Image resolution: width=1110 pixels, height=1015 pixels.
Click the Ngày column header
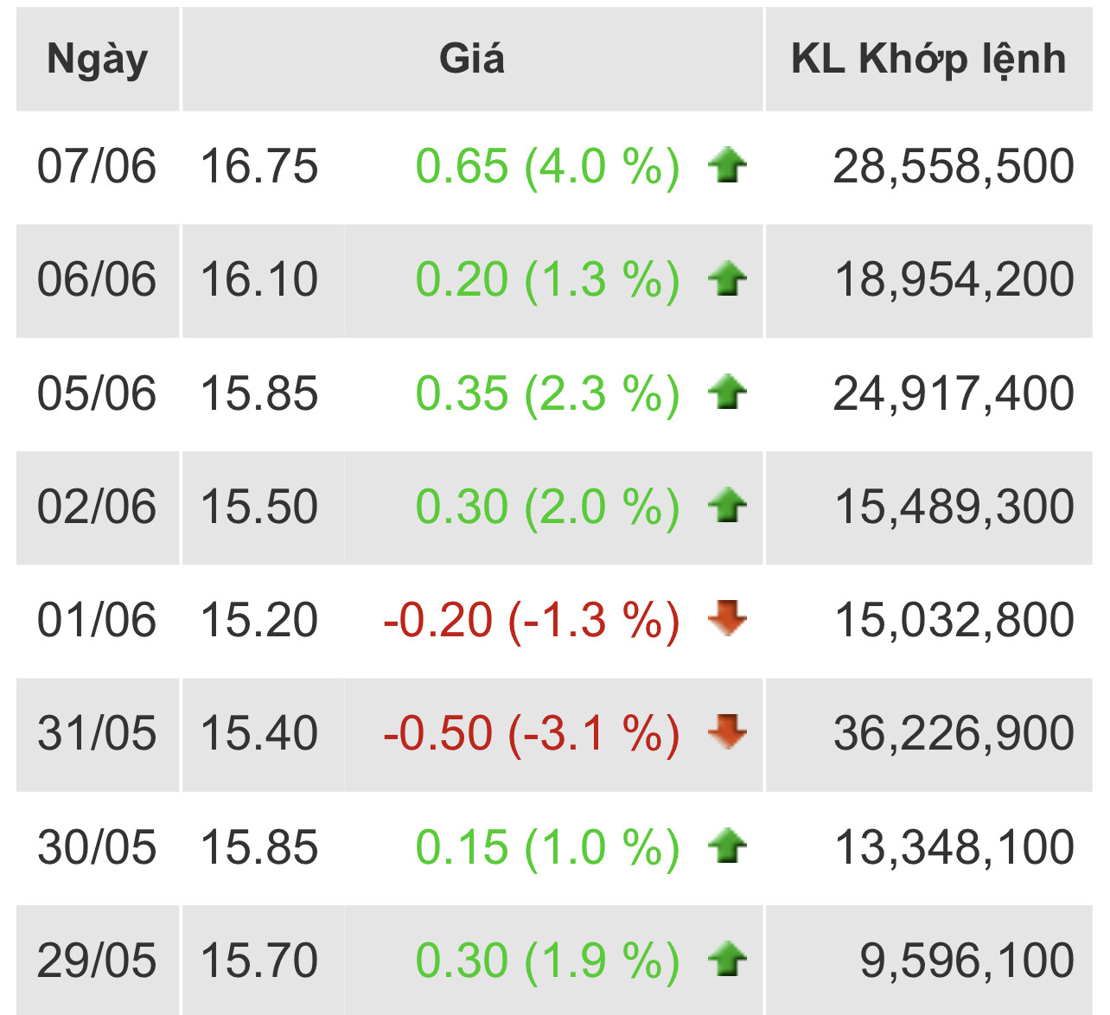tap(98, 59)
